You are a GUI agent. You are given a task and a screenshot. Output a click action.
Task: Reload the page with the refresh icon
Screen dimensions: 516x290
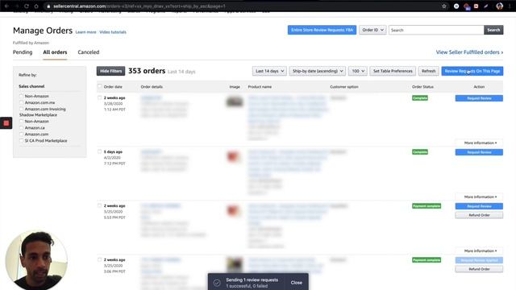click(x=27, y=6)
